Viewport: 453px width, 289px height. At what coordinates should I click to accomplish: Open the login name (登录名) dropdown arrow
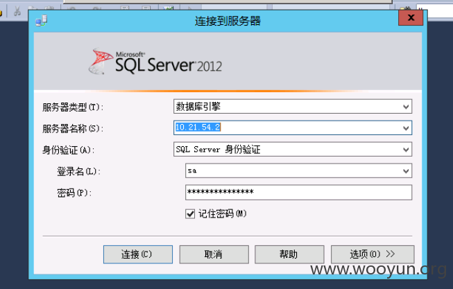(x=406, y=171)
